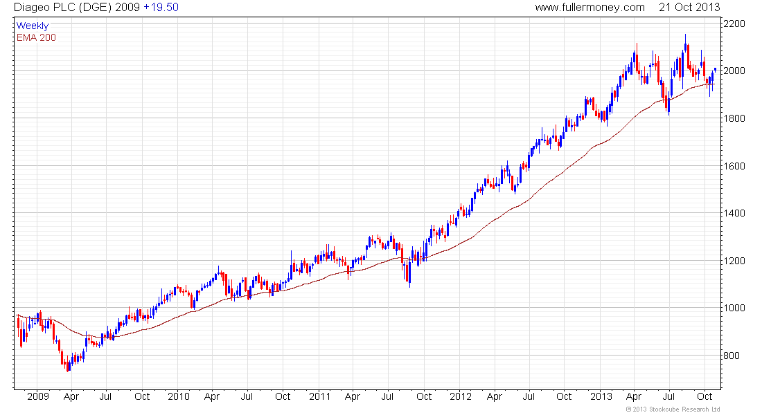This screenshot has height=415, width=762.
Task: Click the Apr label just after 2012
Action: point(494,397)
